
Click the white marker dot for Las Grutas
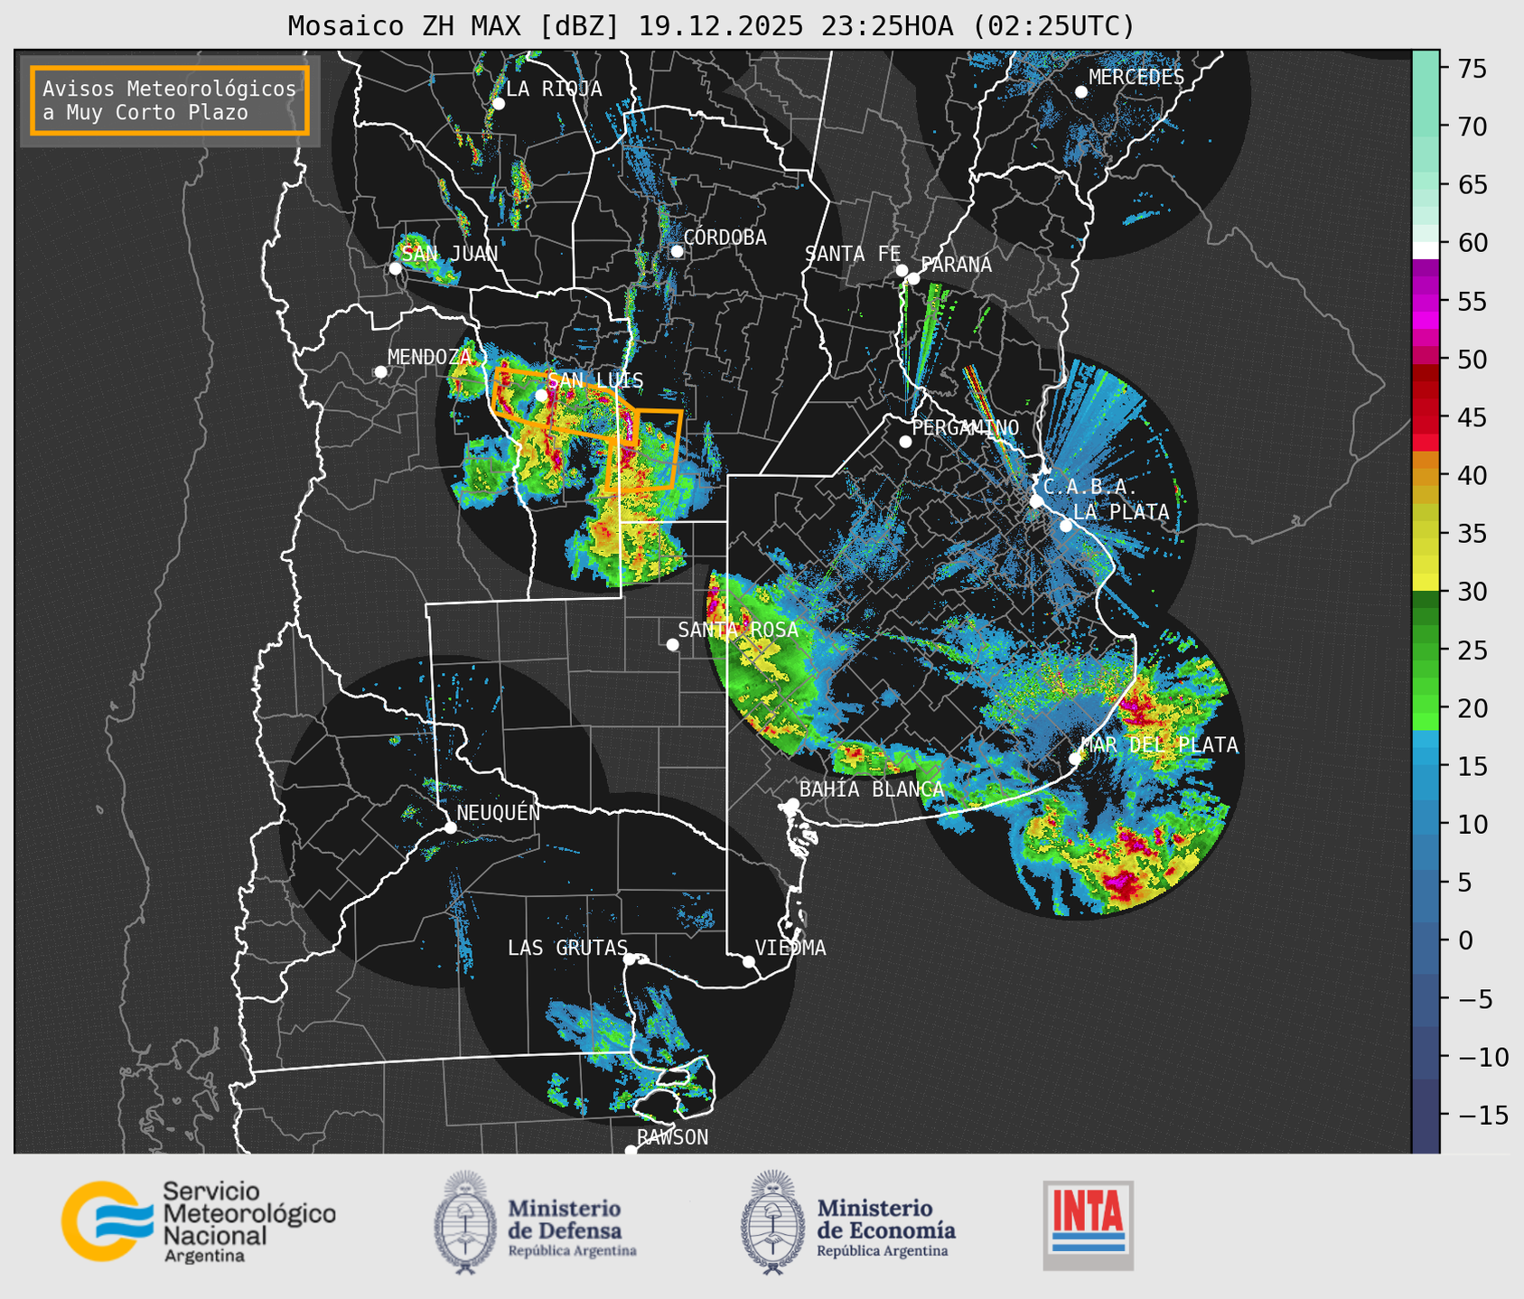[x=630, y=959]
